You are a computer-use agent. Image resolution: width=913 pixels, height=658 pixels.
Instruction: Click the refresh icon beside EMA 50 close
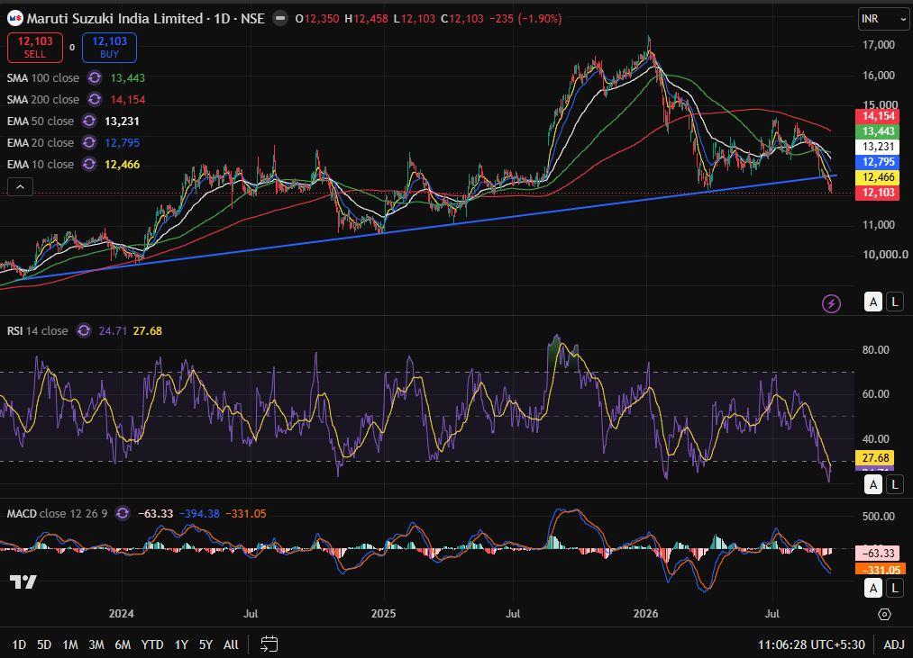click(89, 121)
